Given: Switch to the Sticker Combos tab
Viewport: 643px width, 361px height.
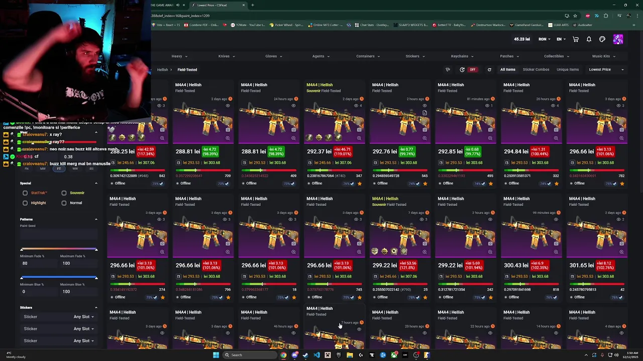Looking at the screenshot, I should [536, 70].
